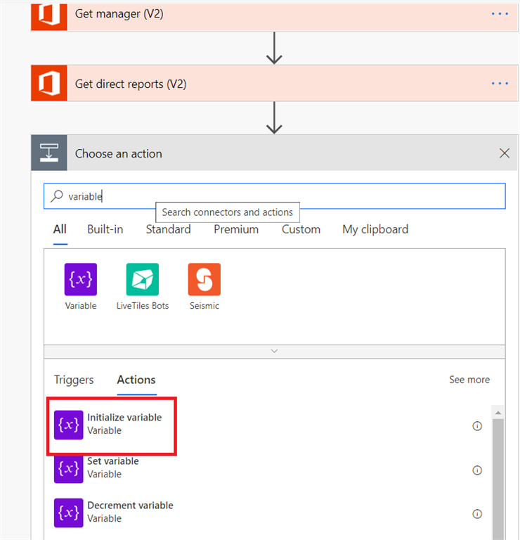This screenshot has width=520, height=540.
Task: Select the LiveTiles Bots connector icon
Action: point(142,279)
